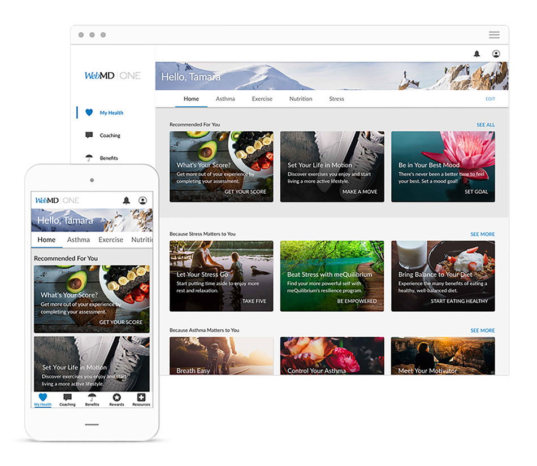
Task: Tap the Benefits umbrella in mobile bottom nav
Action: [92, 397]
